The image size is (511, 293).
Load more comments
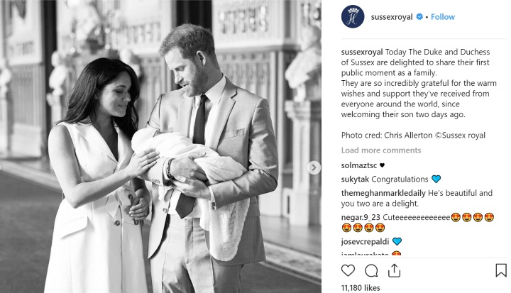(x=381, y=150)
